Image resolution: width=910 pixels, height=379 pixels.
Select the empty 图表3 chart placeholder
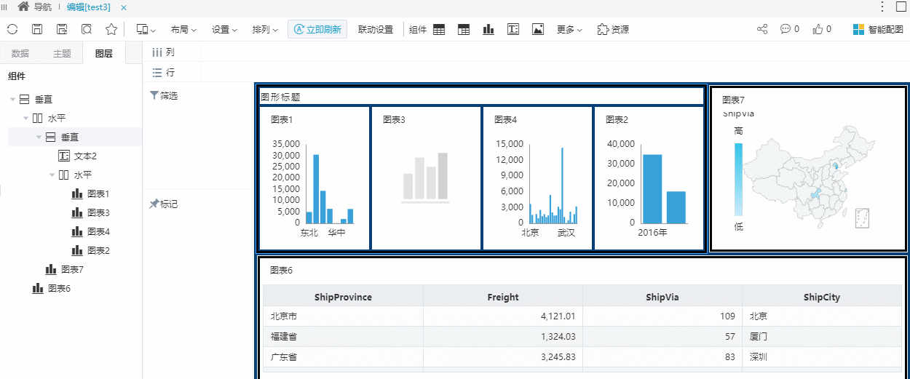click(x=426, y=178)
